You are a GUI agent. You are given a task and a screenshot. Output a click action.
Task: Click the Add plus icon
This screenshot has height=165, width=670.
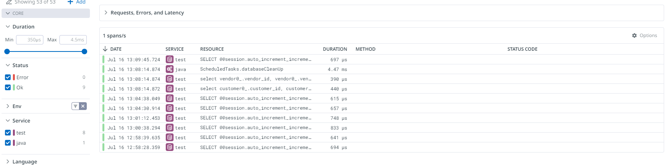[x=70, y=2]
